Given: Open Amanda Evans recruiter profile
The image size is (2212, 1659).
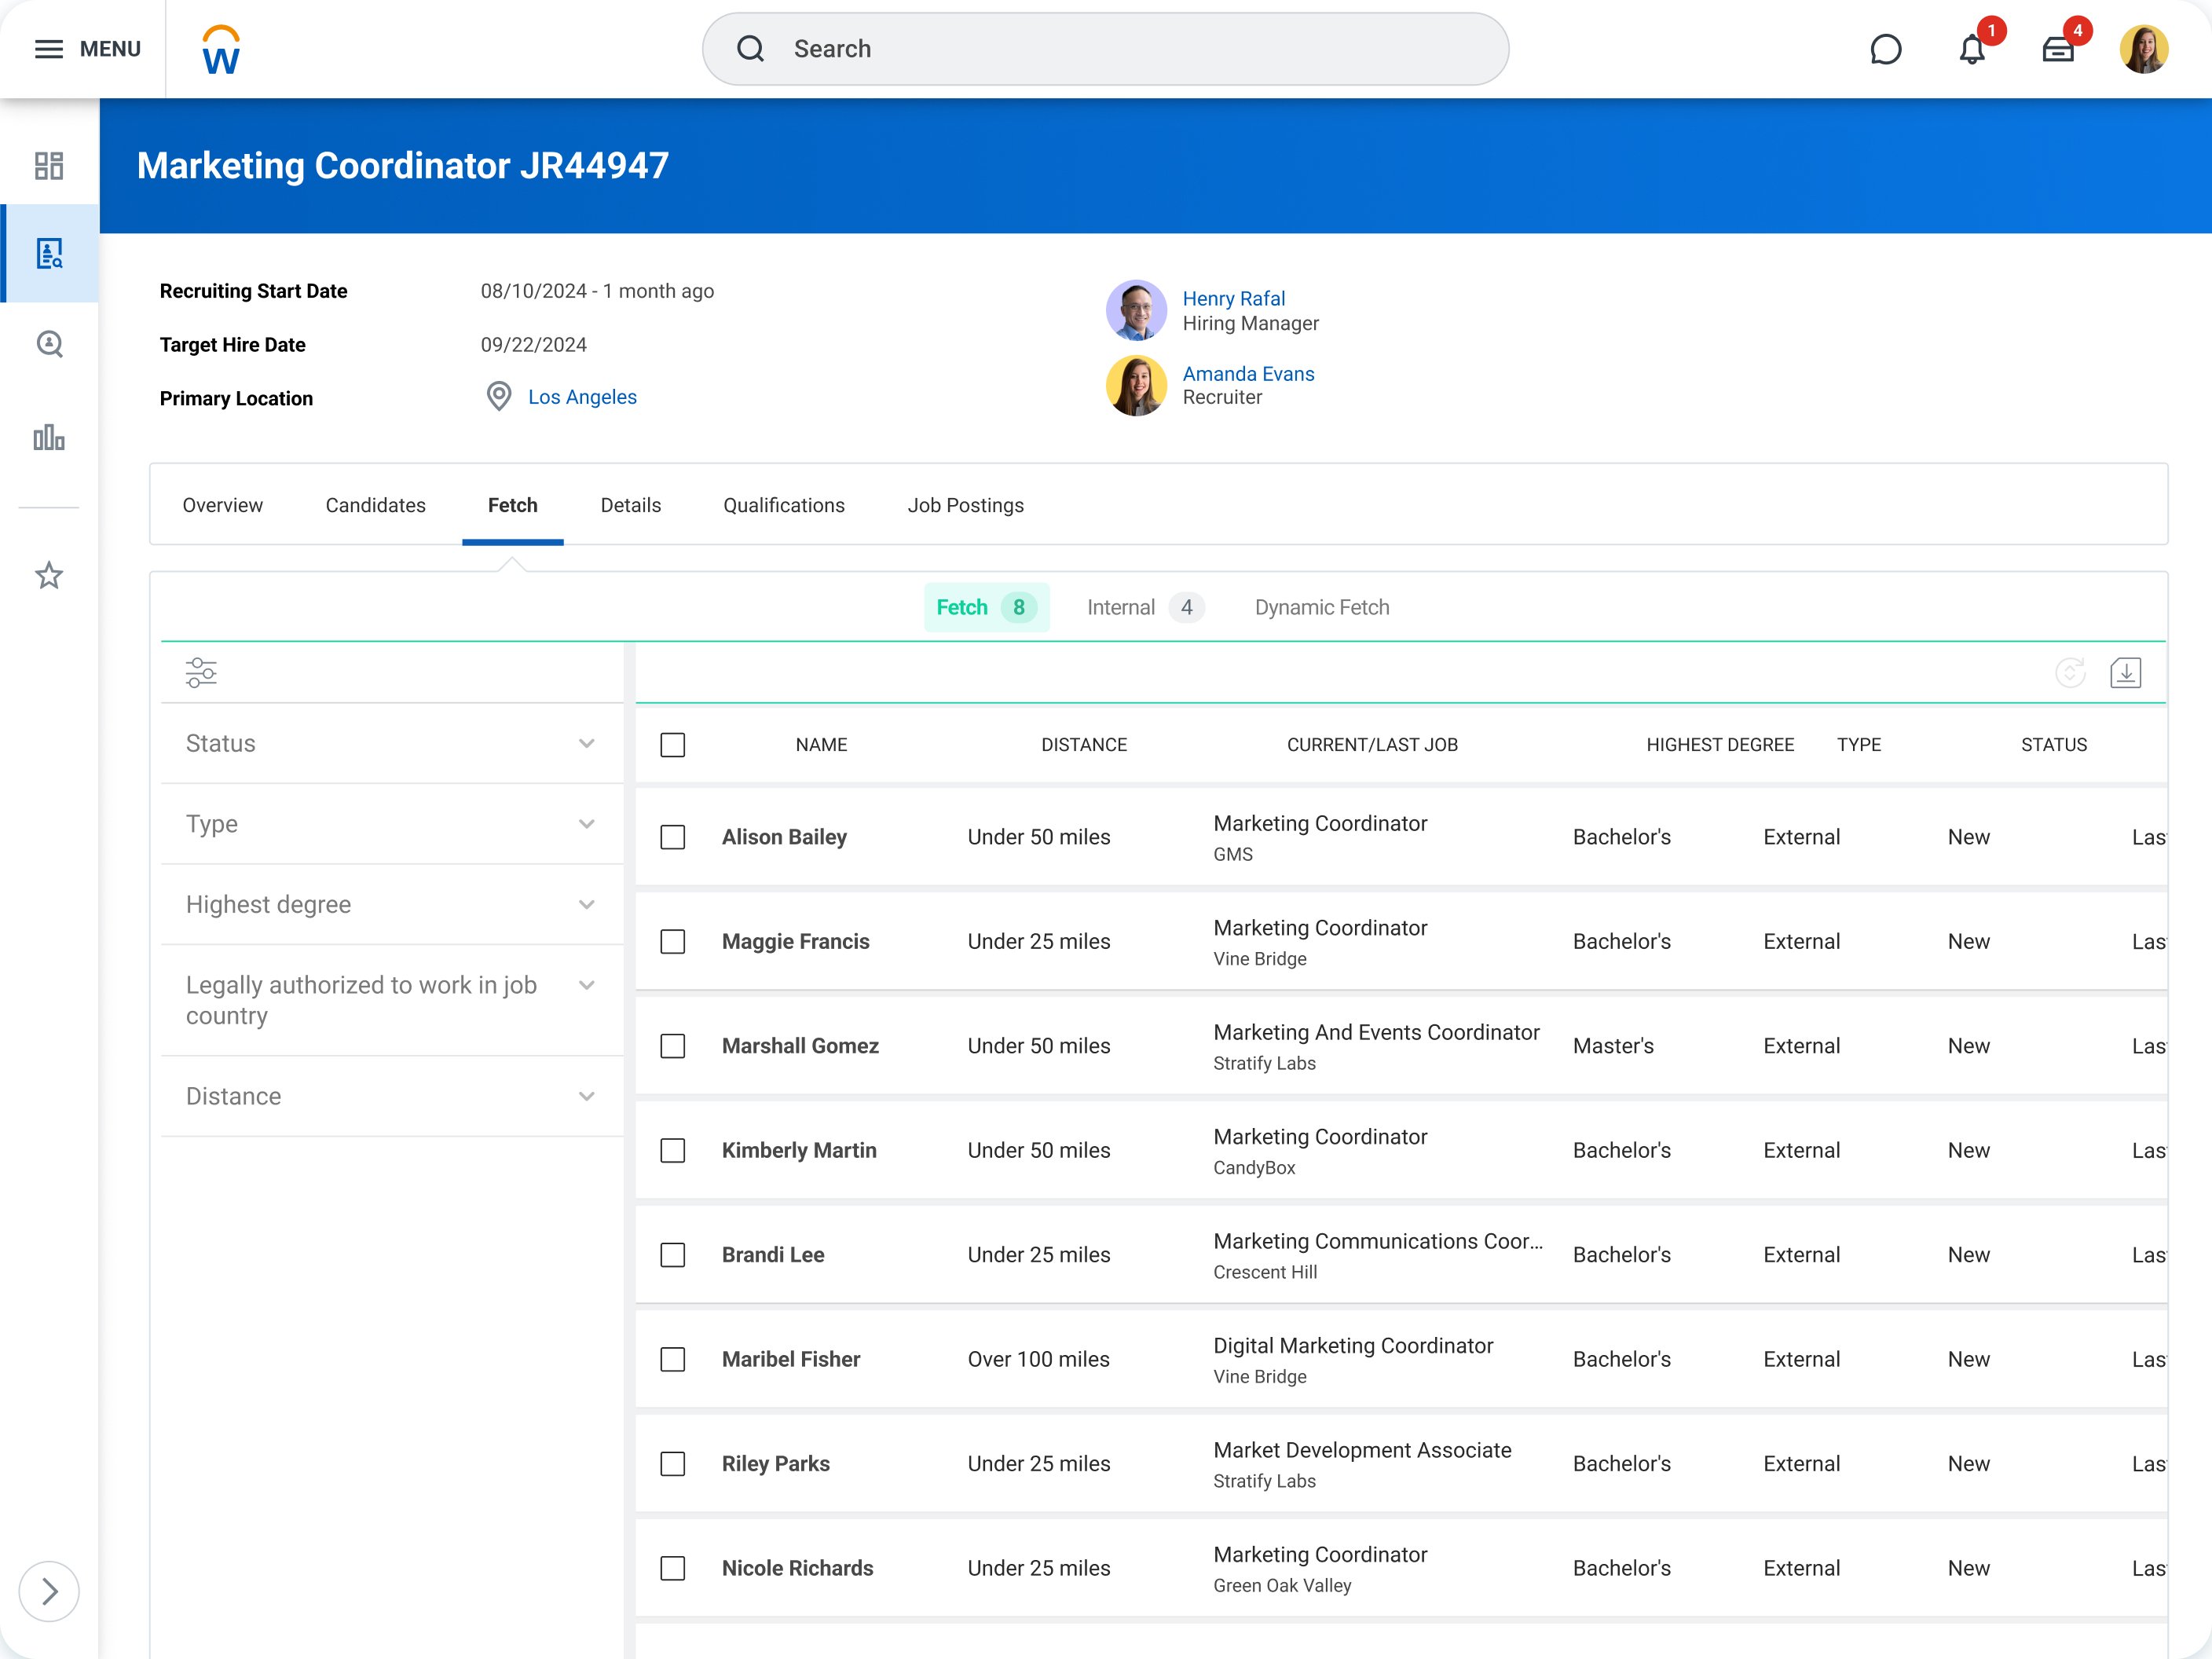Looking at the screenshot, I should point(1248,373).
